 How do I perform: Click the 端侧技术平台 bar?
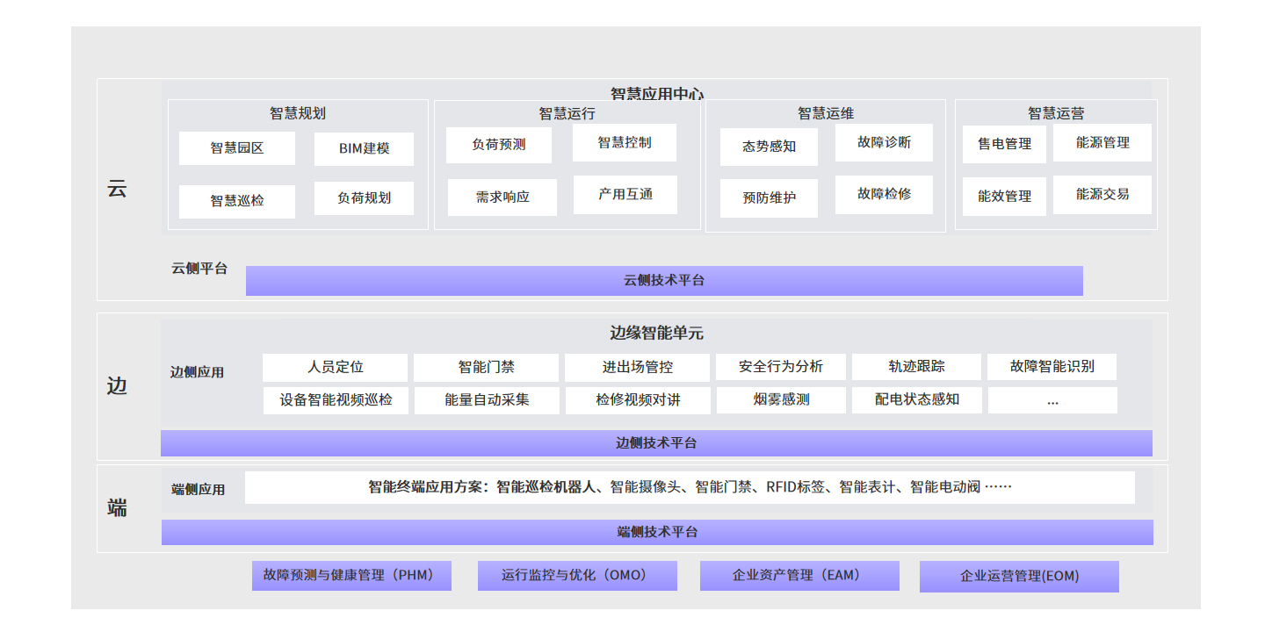point(656,532)
